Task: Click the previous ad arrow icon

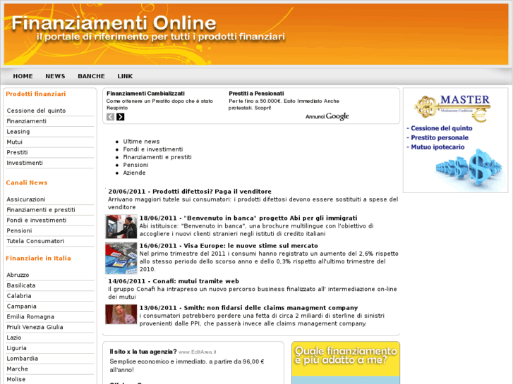Action: [110, 117]
